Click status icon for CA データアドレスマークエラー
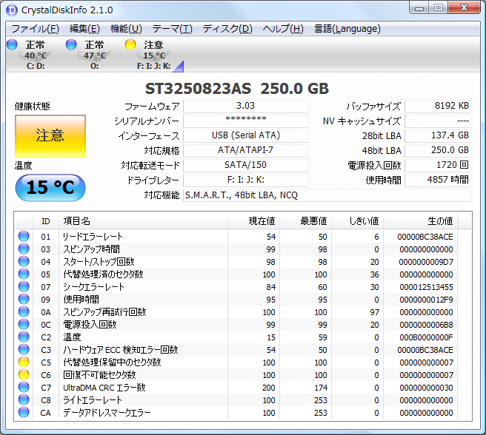The width and height of the screenshot is (486, 435). click(x=24, y=413)
